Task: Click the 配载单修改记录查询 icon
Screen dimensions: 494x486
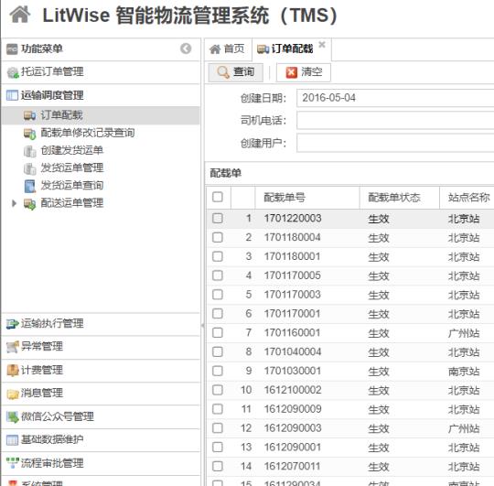Action: tap(29, 133)
